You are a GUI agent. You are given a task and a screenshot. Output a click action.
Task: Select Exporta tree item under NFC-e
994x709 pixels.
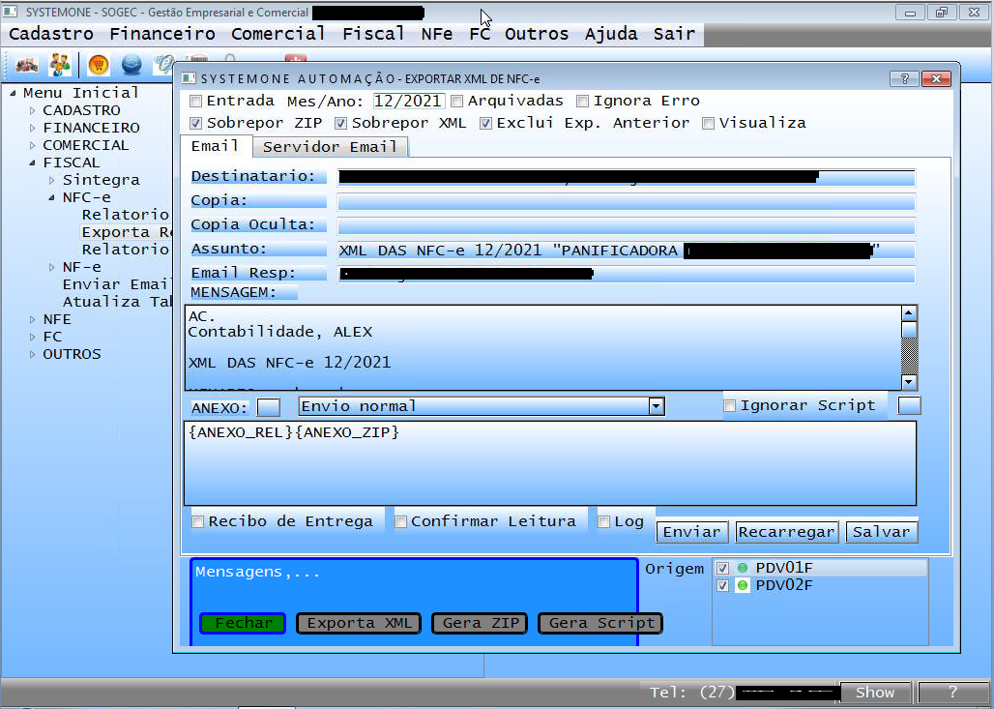[x=126, y=233]
